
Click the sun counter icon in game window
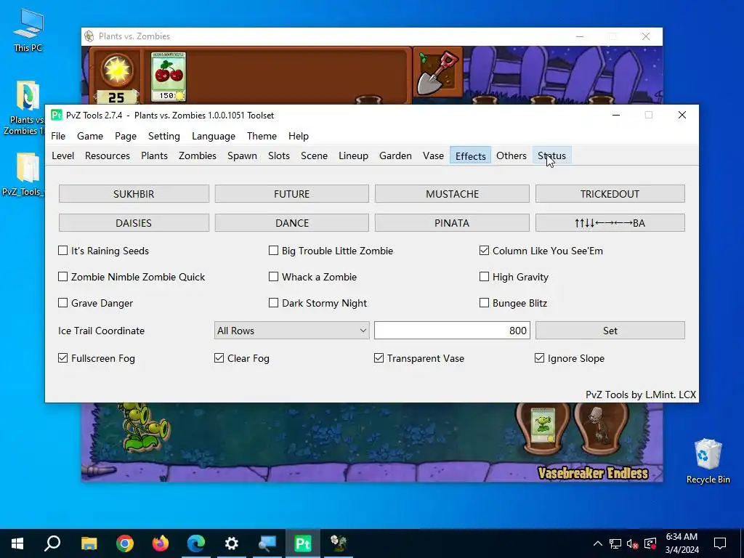click(117, 70)
